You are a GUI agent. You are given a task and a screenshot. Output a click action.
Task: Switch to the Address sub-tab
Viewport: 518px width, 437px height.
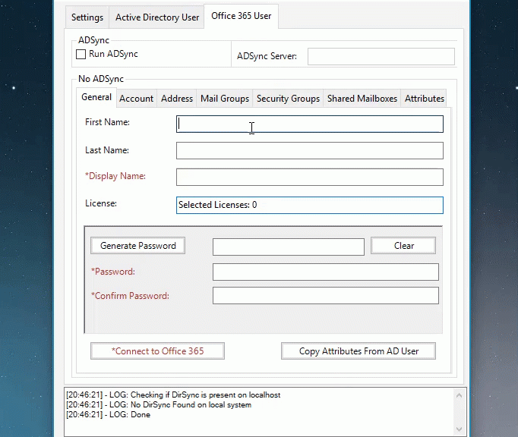click(x=177, y=99)
